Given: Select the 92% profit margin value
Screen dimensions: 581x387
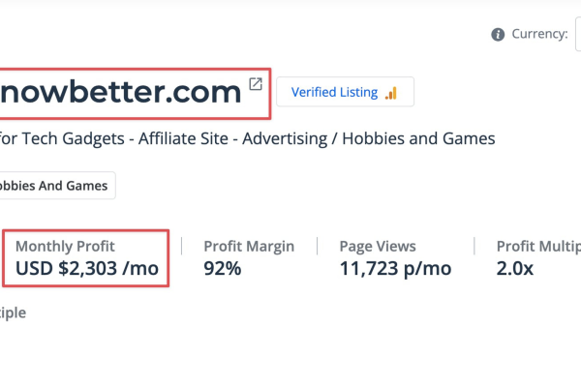Looking at the screenshot, I should point(223,269).
